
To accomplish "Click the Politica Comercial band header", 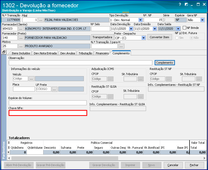I will click(102, 143).
